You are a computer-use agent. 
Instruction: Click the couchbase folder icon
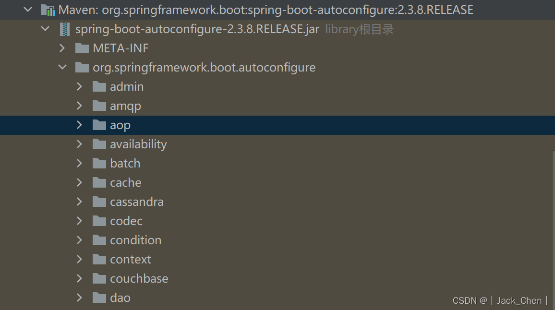99,278
